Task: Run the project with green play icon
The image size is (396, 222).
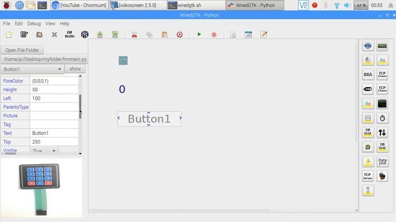Action: pos(199,35)
